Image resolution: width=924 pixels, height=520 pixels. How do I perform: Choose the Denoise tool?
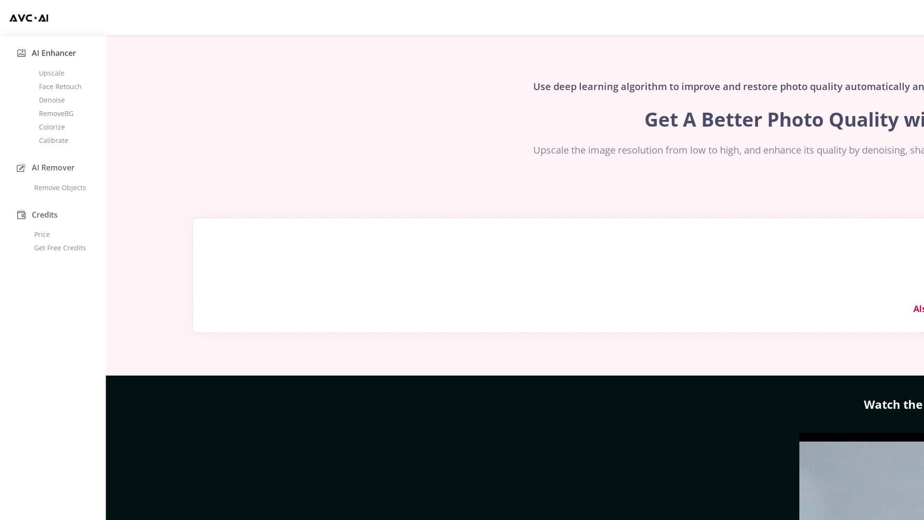(52, 100)
